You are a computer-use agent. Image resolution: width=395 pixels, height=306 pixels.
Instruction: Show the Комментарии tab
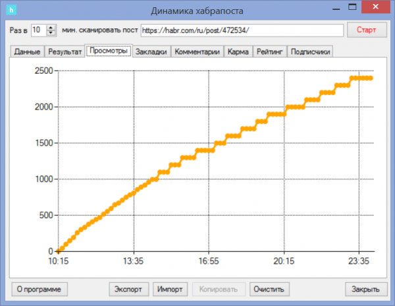pyautogui.click(x=197, y=51)
